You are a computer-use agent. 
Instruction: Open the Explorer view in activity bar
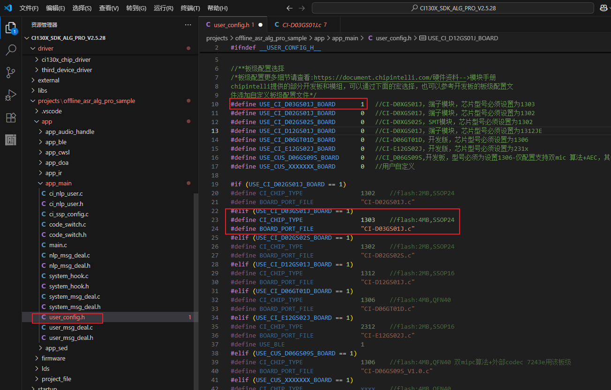point(11,28)
